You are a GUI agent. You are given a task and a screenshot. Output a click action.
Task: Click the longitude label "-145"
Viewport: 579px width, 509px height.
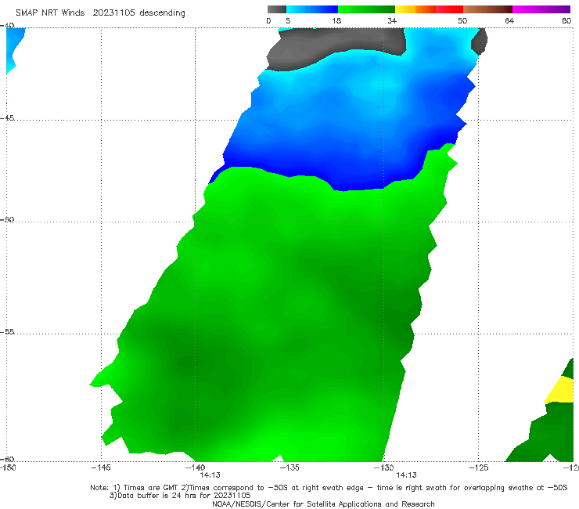click(x=101, y=467)
